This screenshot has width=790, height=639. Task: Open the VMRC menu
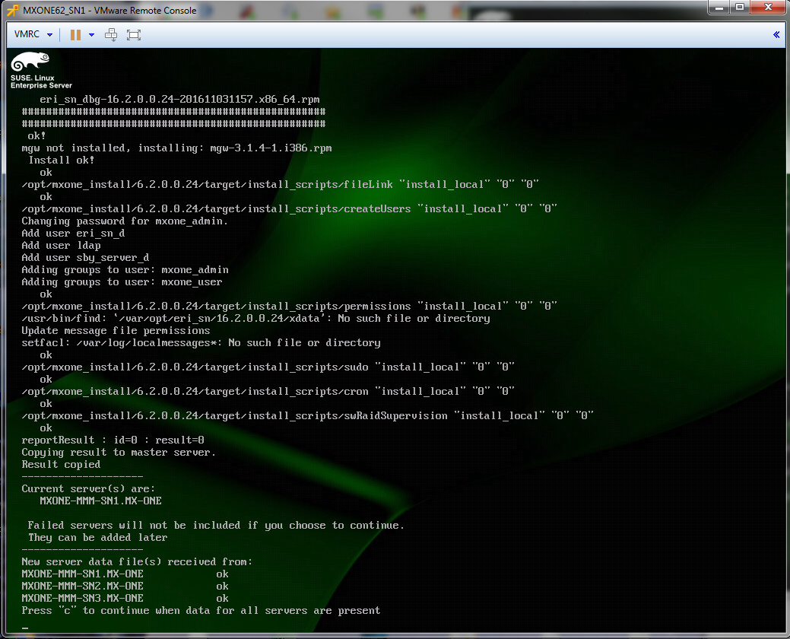[28, 35]
